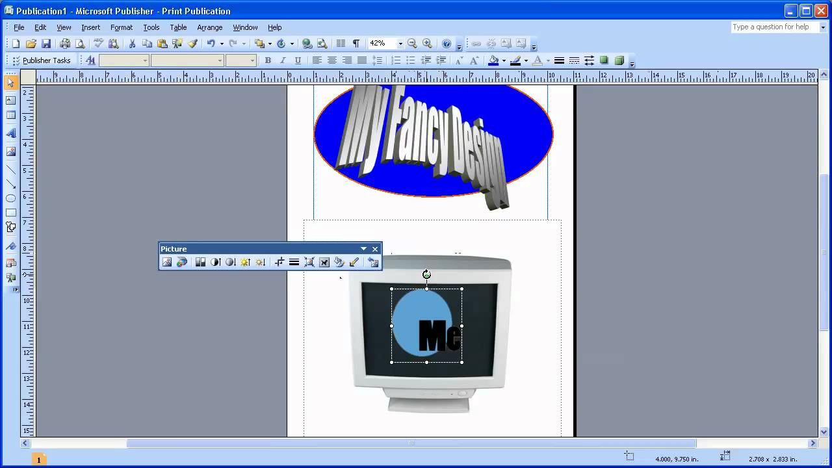Select the Text Box tool
832x468 pixels.
pos(11,100)
